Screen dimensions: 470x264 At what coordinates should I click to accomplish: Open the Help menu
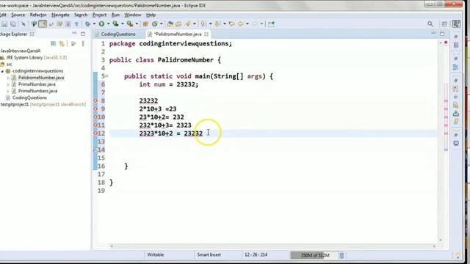[x=151, y=15]
